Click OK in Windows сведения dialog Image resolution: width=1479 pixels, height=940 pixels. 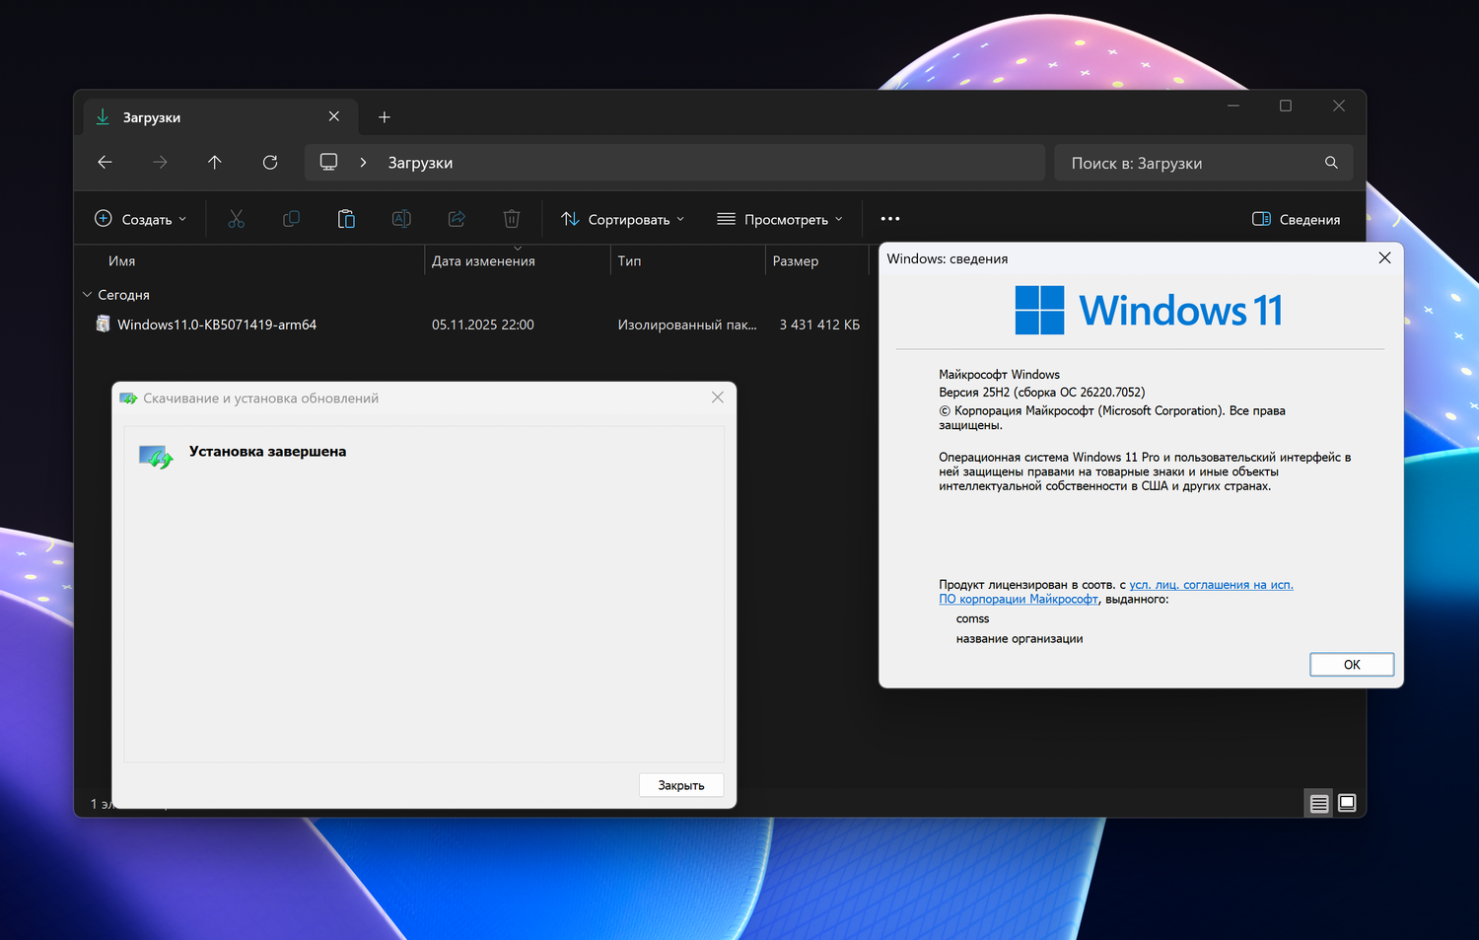[1351, 665]
